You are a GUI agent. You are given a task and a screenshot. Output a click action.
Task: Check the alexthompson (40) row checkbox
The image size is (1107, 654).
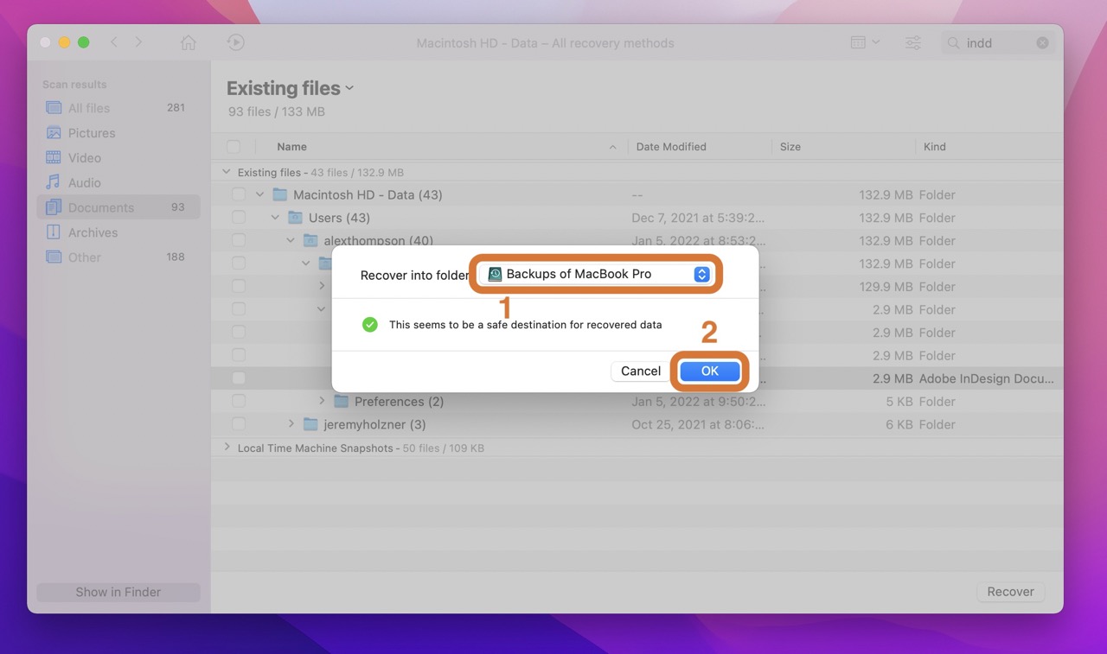click(239, 241)
